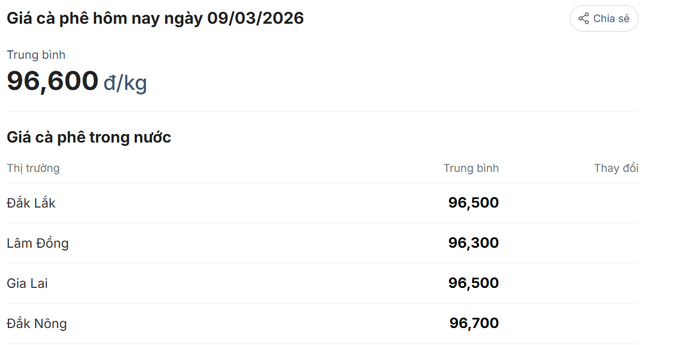Choose the Gia Lai market name
Viewport: 685px width, 345px height.
27,283
